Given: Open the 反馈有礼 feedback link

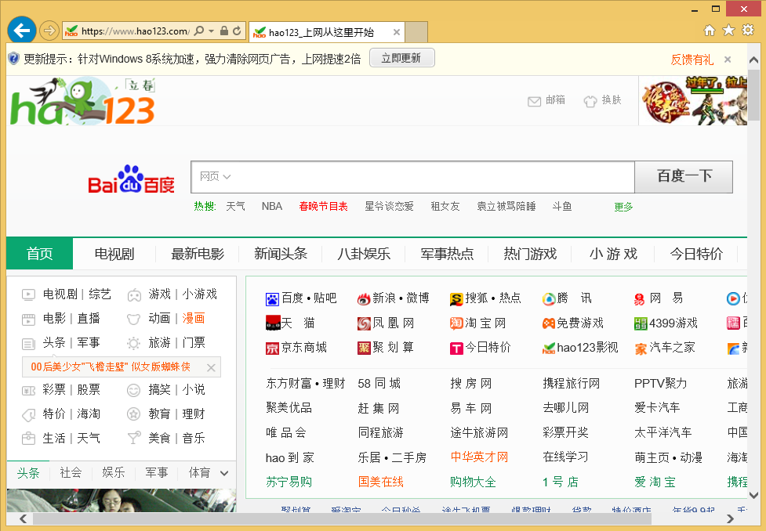Looking at the screenshot, I should (x=692, y=60).
